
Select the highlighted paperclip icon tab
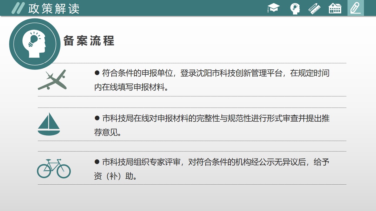coord(355,8)
